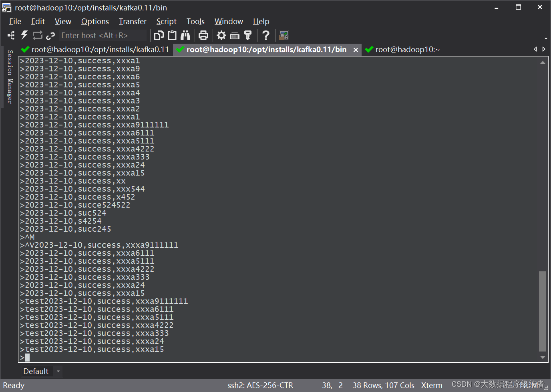Click the Paste clipboard icon
Image resolution: width=551 pixels, height=392 pixels.
coord(172,35)
